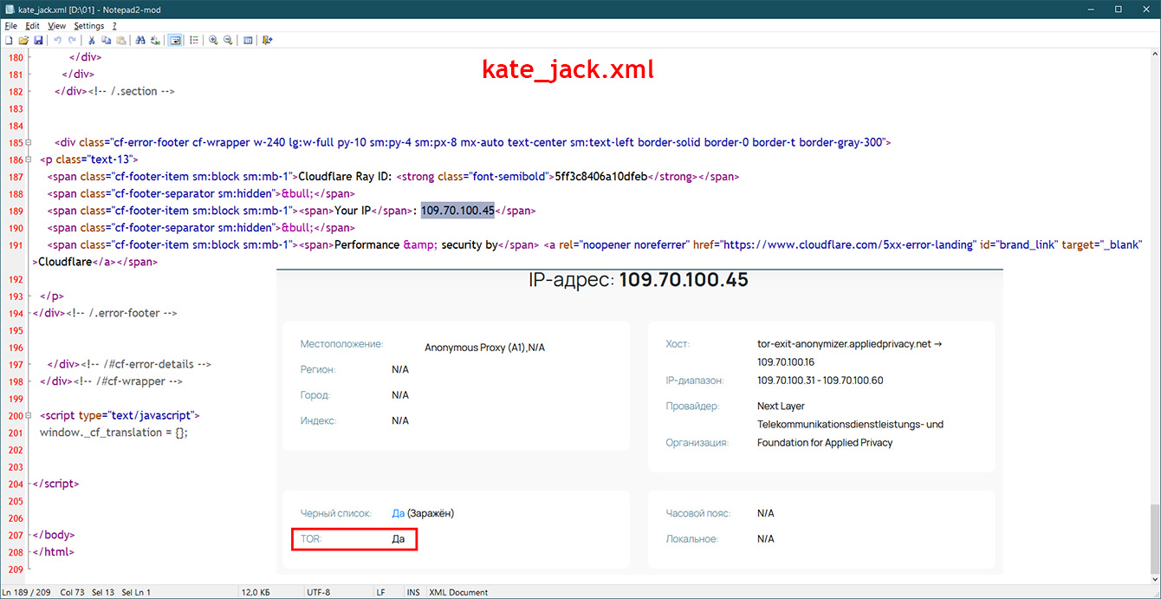
Task: Zoom in using the magnifier plus icon
Action: tap(213, 41)
